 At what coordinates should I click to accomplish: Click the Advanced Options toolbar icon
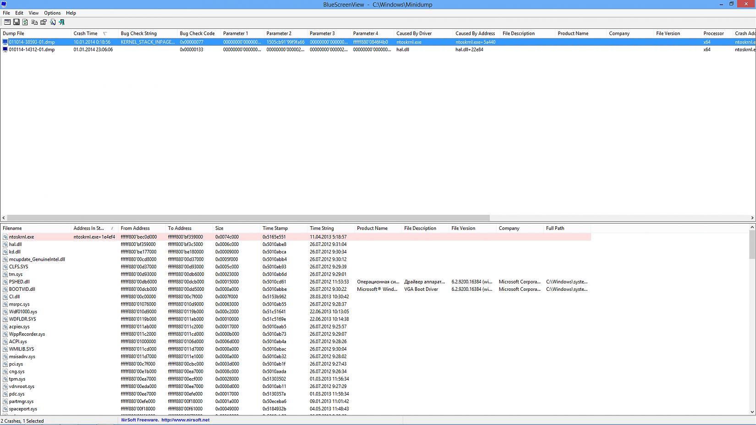pyautogui.click(x=7, y=22)
